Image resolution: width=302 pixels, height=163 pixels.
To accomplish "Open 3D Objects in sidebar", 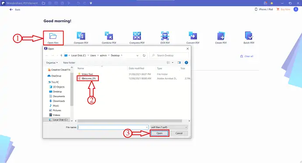I will click(57, 87).
